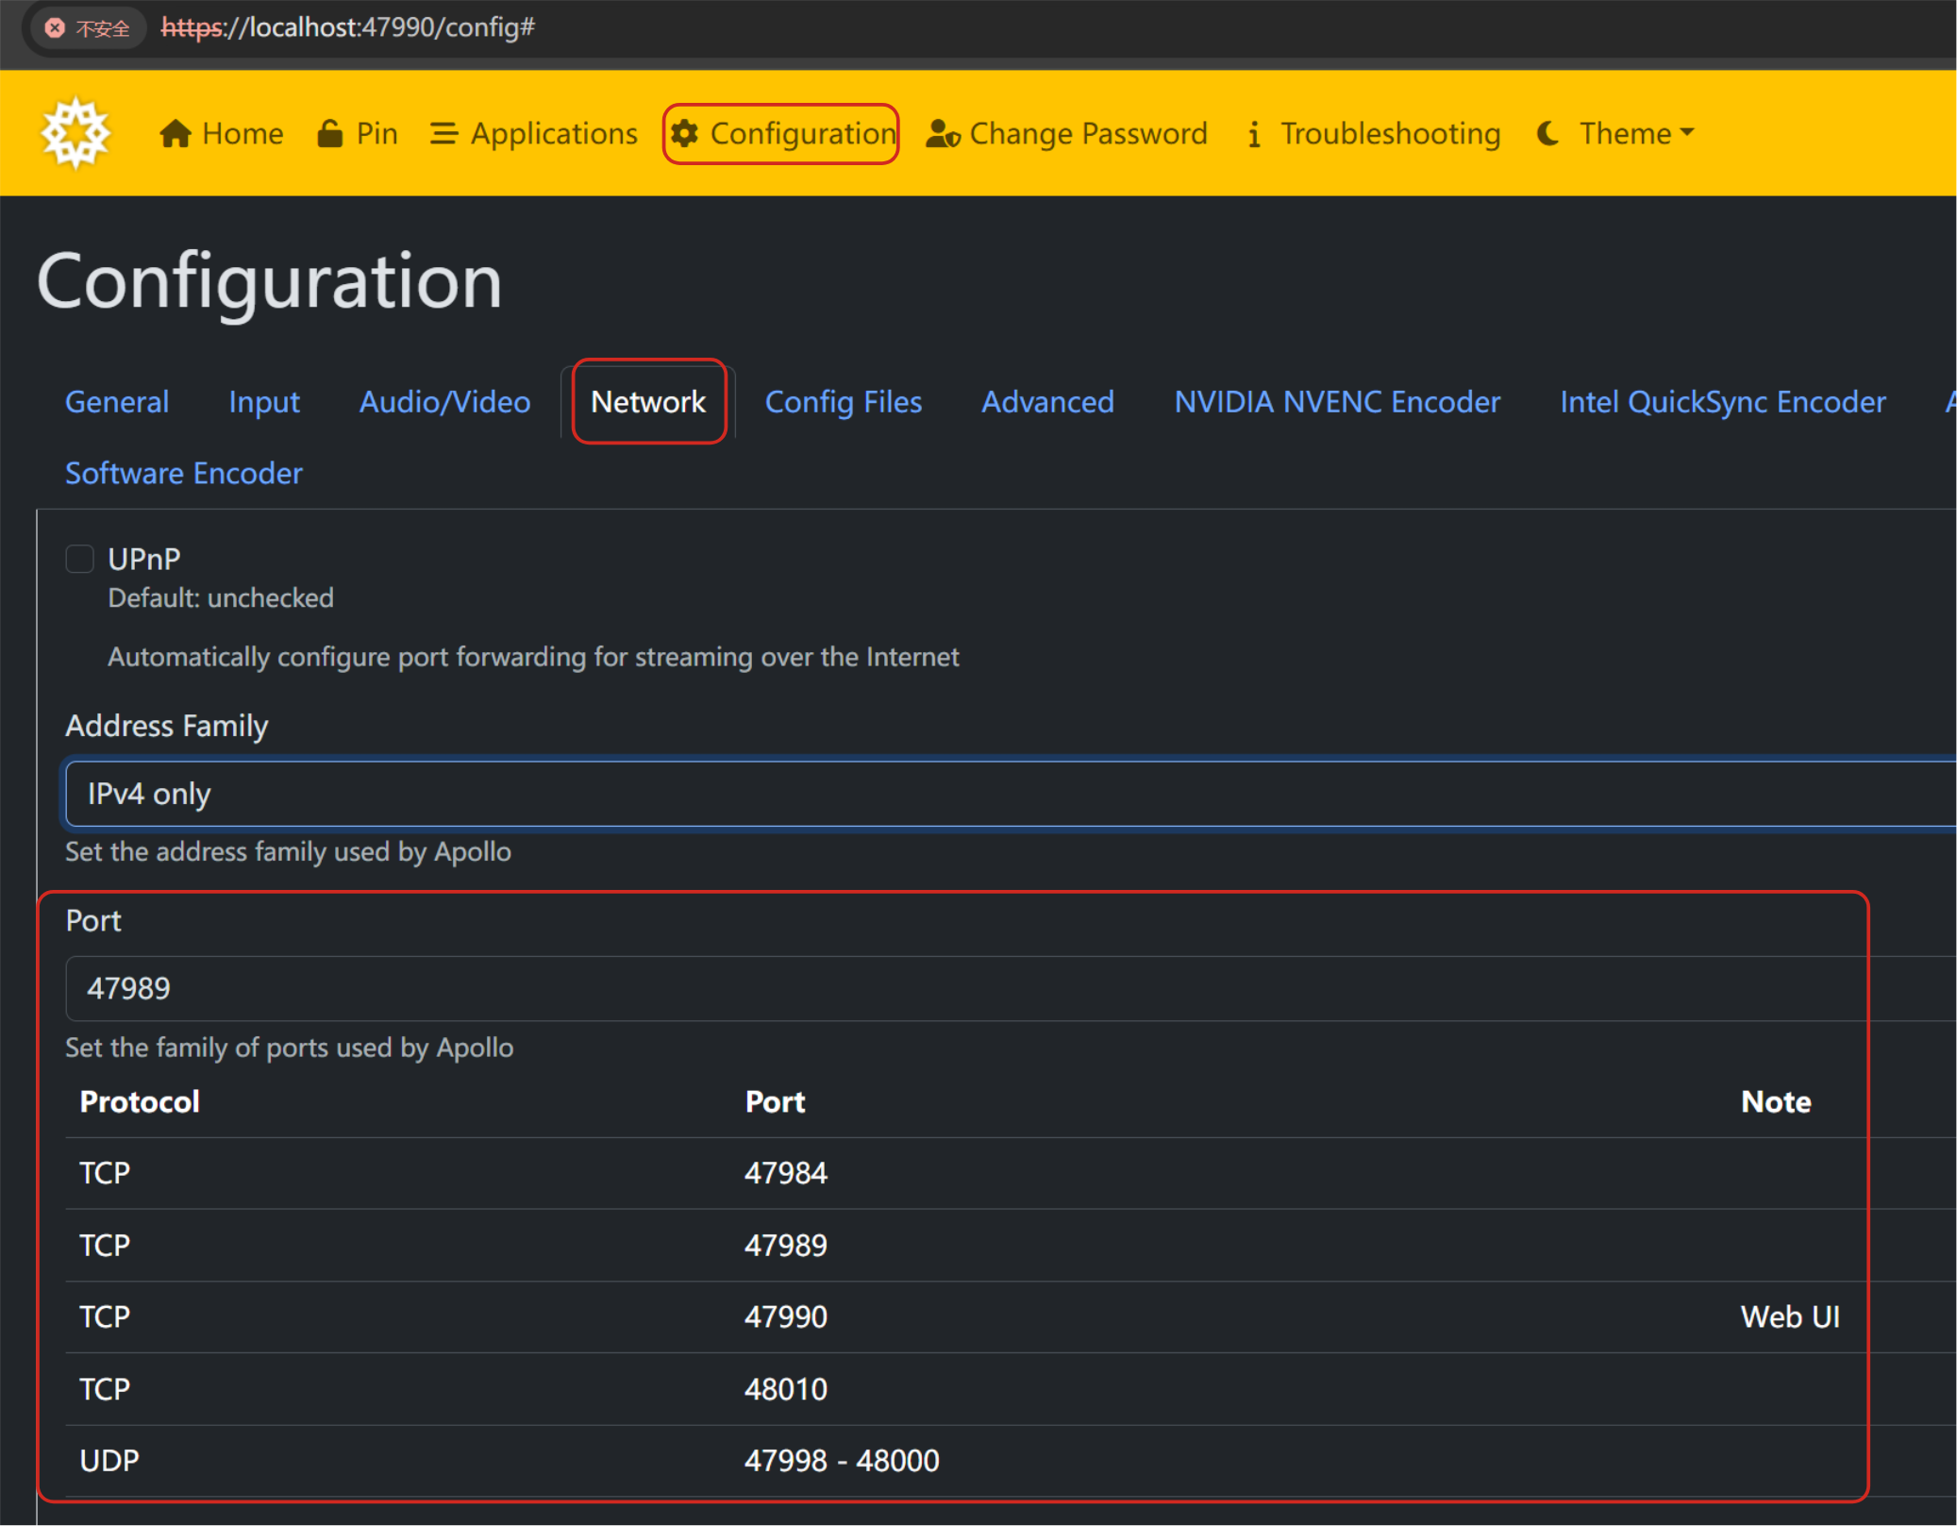Open the Audio/Video tab
The height and width of the screenshot is (1526, 1957).
tap(444, 402)
